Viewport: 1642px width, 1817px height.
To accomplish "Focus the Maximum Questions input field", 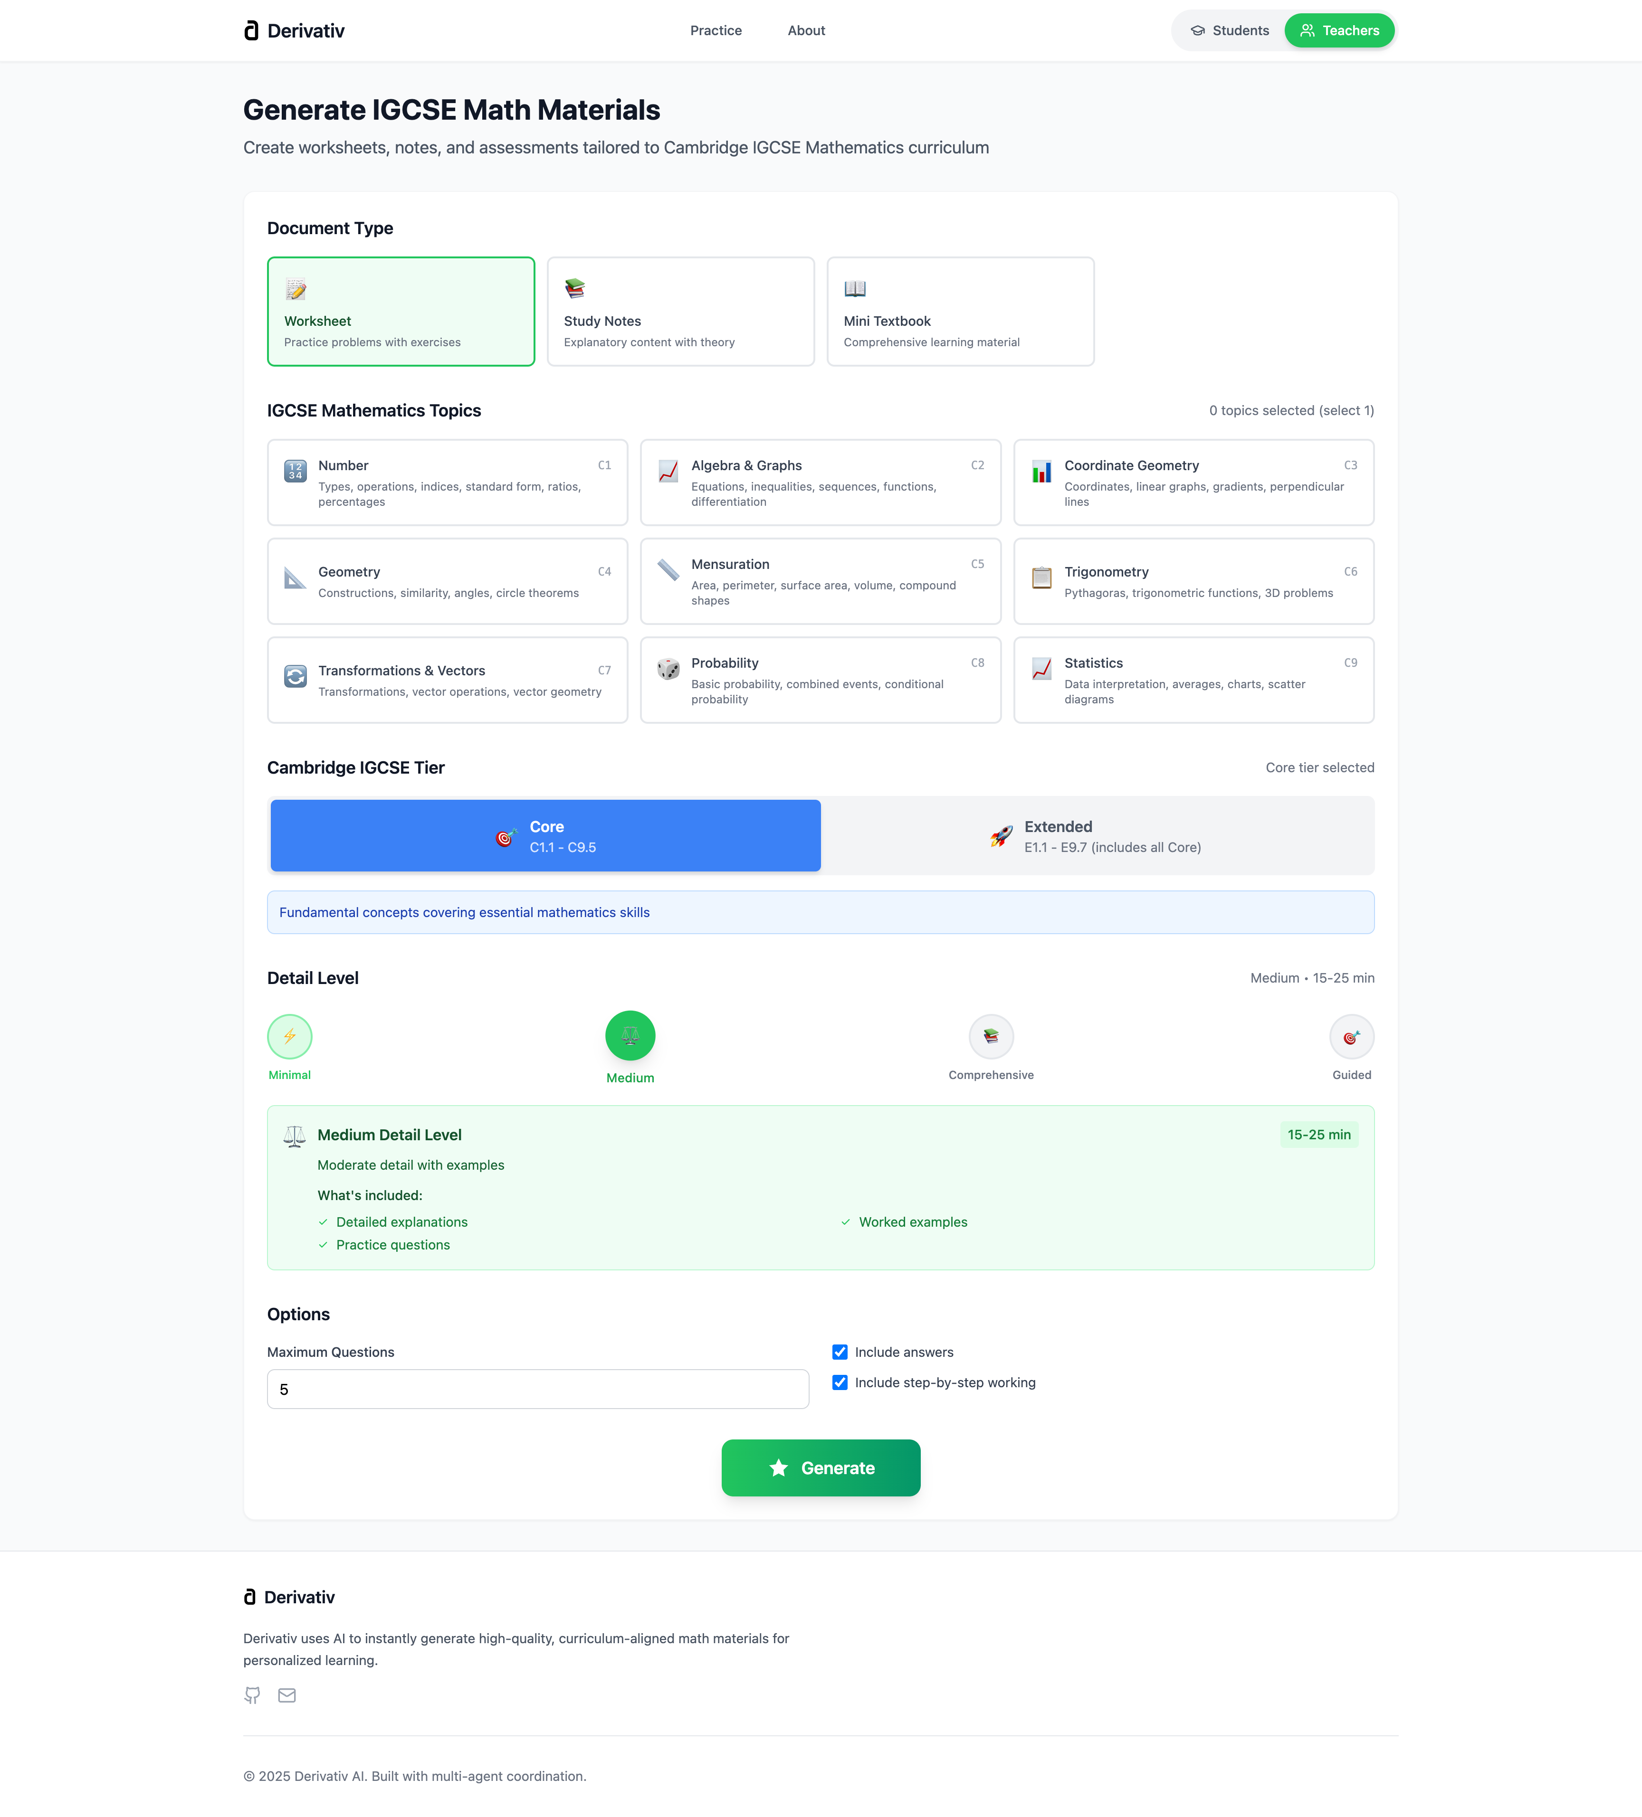I will click(538, 1390).
